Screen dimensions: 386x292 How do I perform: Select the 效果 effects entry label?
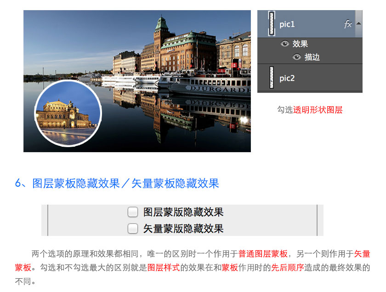point(300,44)
